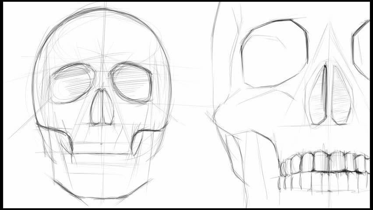Click the small skull's left cheekbone curve
The width and height of the screenshot is (373, 210).
55,131
